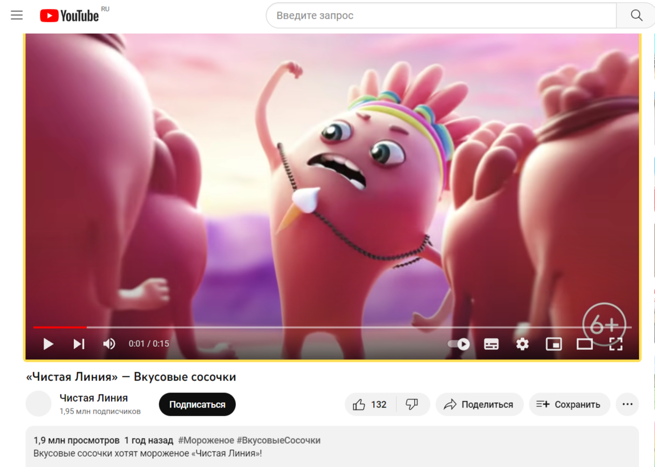Play the video with the play button
The height and width of the screenshot is (467, 655).
pos(48,344)
